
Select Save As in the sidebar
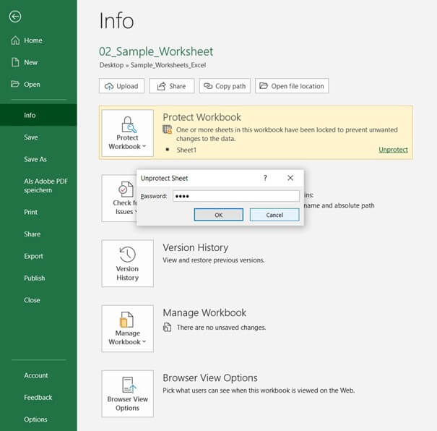(35, 159)
